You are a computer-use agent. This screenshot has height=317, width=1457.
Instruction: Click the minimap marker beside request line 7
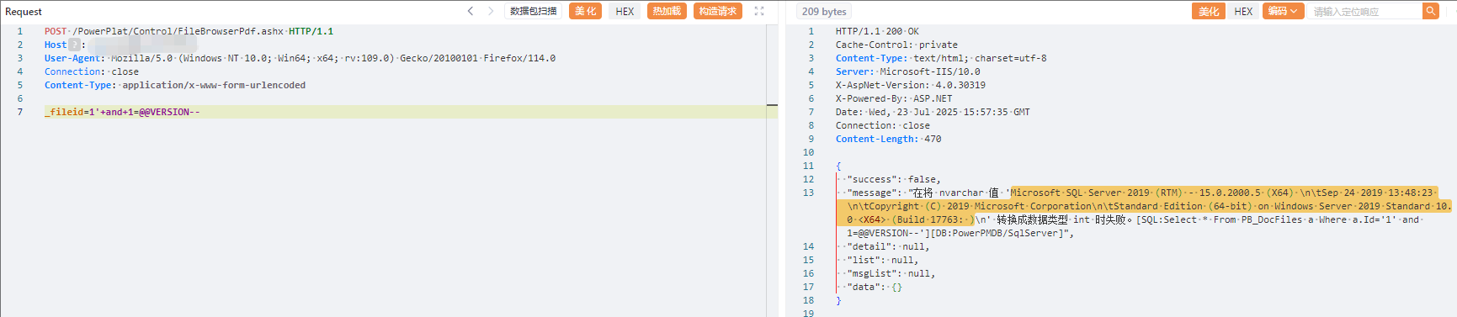[772, 106]
